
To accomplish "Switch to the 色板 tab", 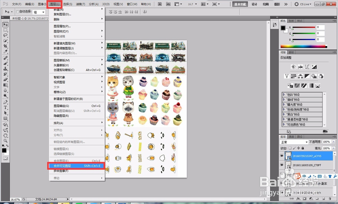I will [x=291, y=21].
